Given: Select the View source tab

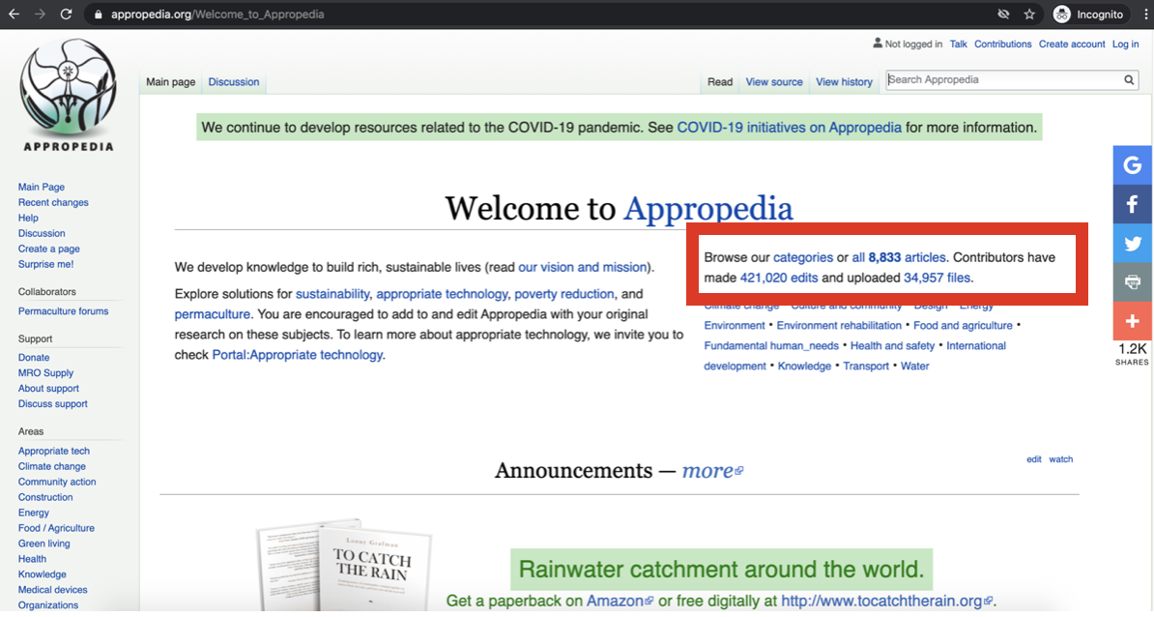Looking at the screenshot, I should 774,82.
